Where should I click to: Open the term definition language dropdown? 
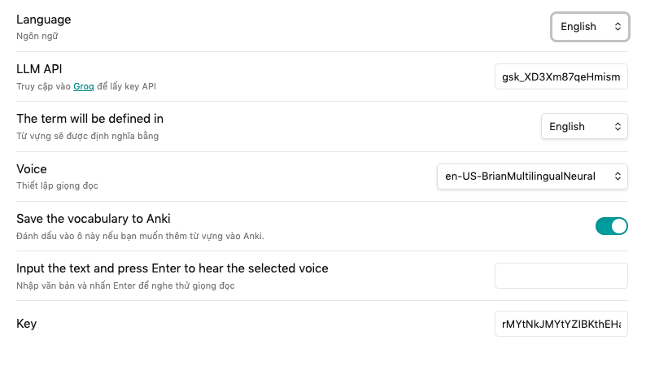pos(584,126)
